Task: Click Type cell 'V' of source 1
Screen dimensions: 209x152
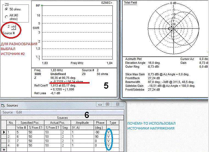Action: (113, 132)
